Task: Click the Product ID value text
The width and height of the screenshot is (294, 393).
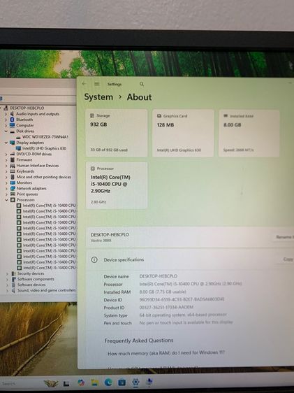Action: [x=166, y=307]
